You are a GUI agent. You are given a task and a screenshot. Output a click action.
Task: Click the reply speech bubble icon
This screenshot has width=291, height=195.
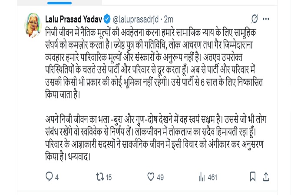(49, 176)
